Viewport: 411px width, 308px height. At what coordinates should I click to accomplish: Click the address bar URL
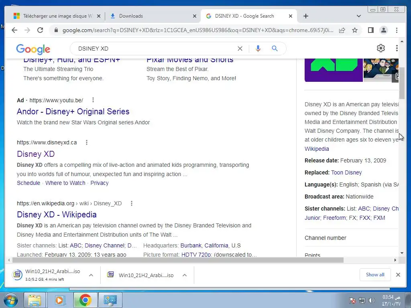click(198, 30)
